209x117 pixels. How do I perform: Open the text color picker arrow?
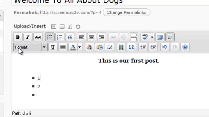click(x=80, y=47)
